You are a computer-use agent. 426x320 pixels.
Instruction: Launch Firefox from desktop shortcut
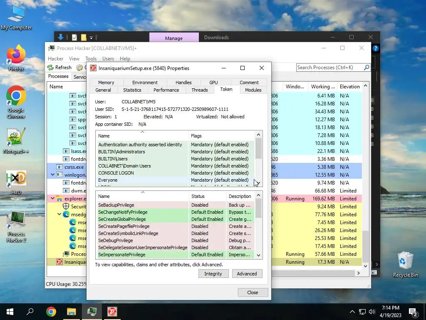(16, 58)
